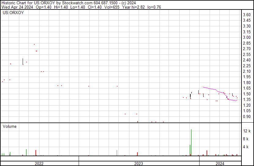254x166 pixels.
Task: Click the 2.40 price axis label
Action: pos(247,60)
